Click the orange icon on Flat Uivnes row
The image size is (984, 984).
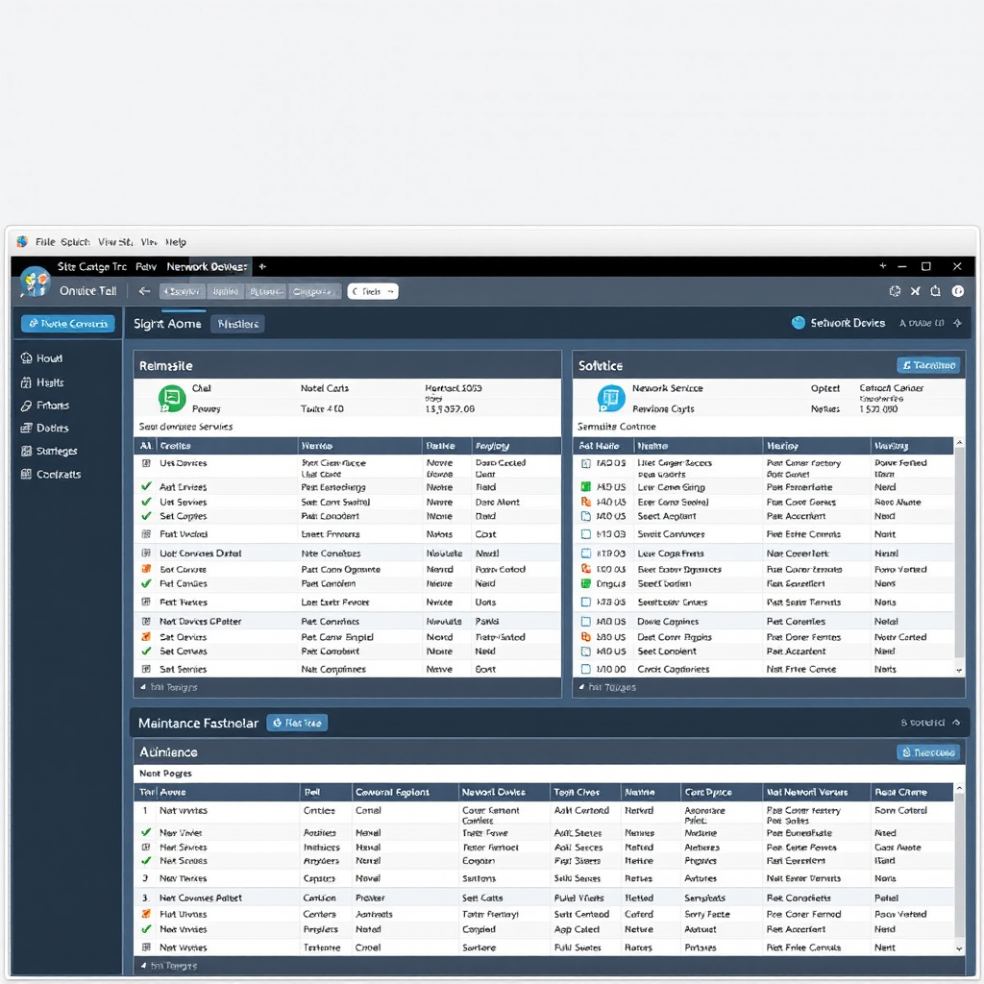click(x=146, y=914)
